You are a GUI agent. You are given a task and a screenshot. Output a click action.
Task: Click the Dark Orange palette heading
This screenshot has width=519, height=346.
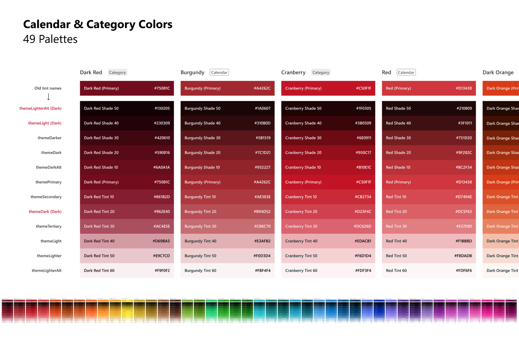click(498, 72)
